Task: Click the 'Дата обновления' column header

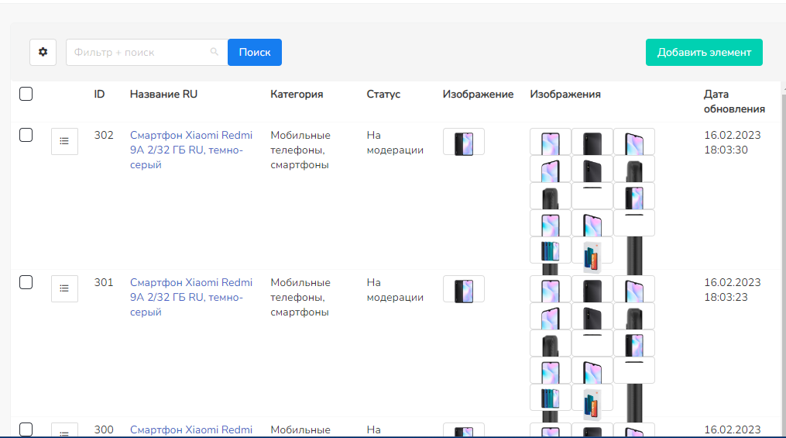Action: click(x=734, y=102)
